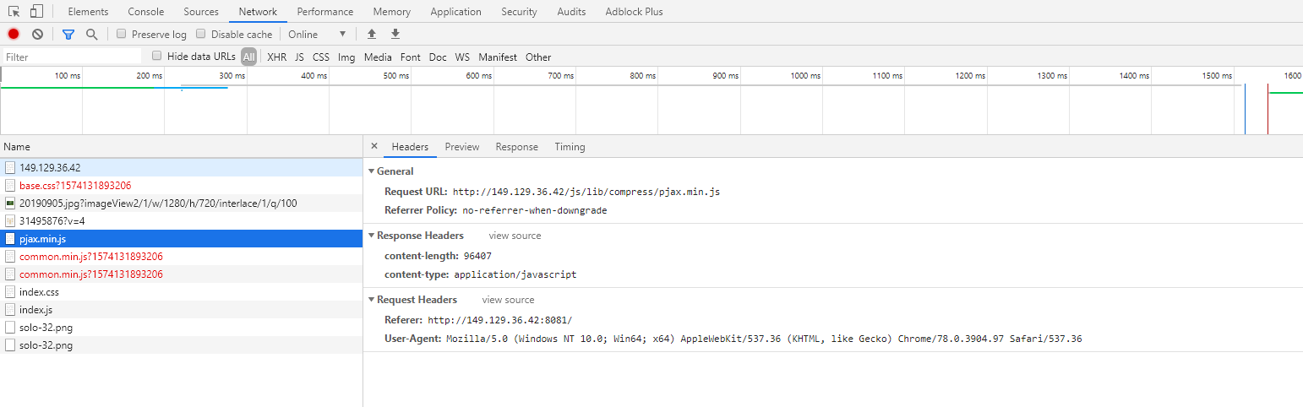The height and width of the screenshot is (407, 1303).
Task: Collapse the Response Headers section
Action: click(x=371, y=236)
